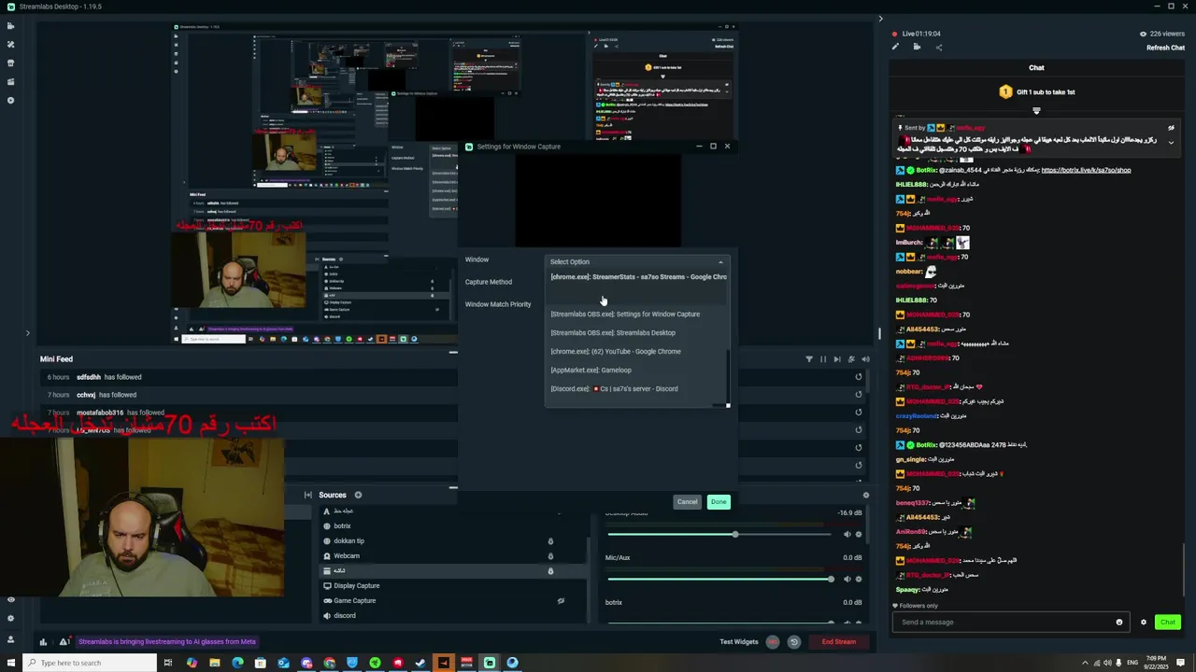
Task: Open the go-live camera icon under Live timer
Action: [917, 47]
